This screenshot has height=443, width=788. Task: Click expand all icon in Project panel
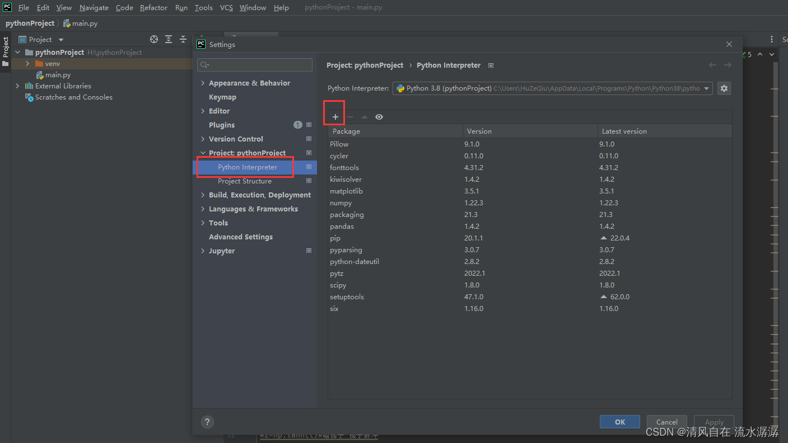pos(169,39)
